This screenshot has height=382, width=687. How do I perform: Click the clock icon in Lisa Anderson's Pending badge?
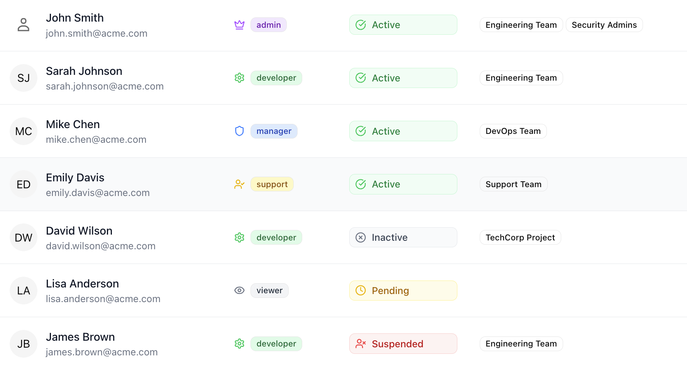tap(360, 291)
